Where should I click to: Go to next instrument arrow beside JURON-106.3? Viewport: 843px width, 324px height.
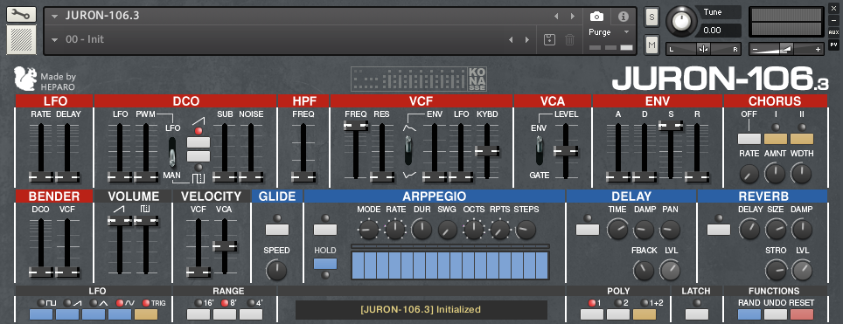tap(573, 16)
